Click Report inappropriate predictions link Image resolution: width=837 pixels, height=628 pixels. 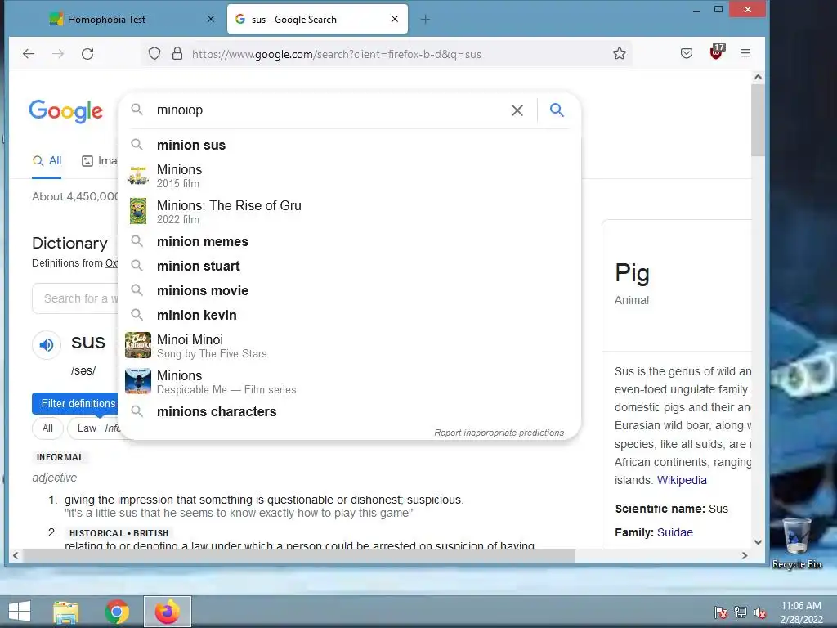(499, 433)
